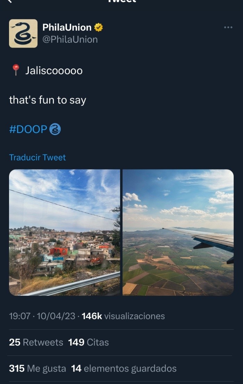Viewport: 243px width, 384px height.
Task: Click the "that's fun to say" text
Action: 48,100
